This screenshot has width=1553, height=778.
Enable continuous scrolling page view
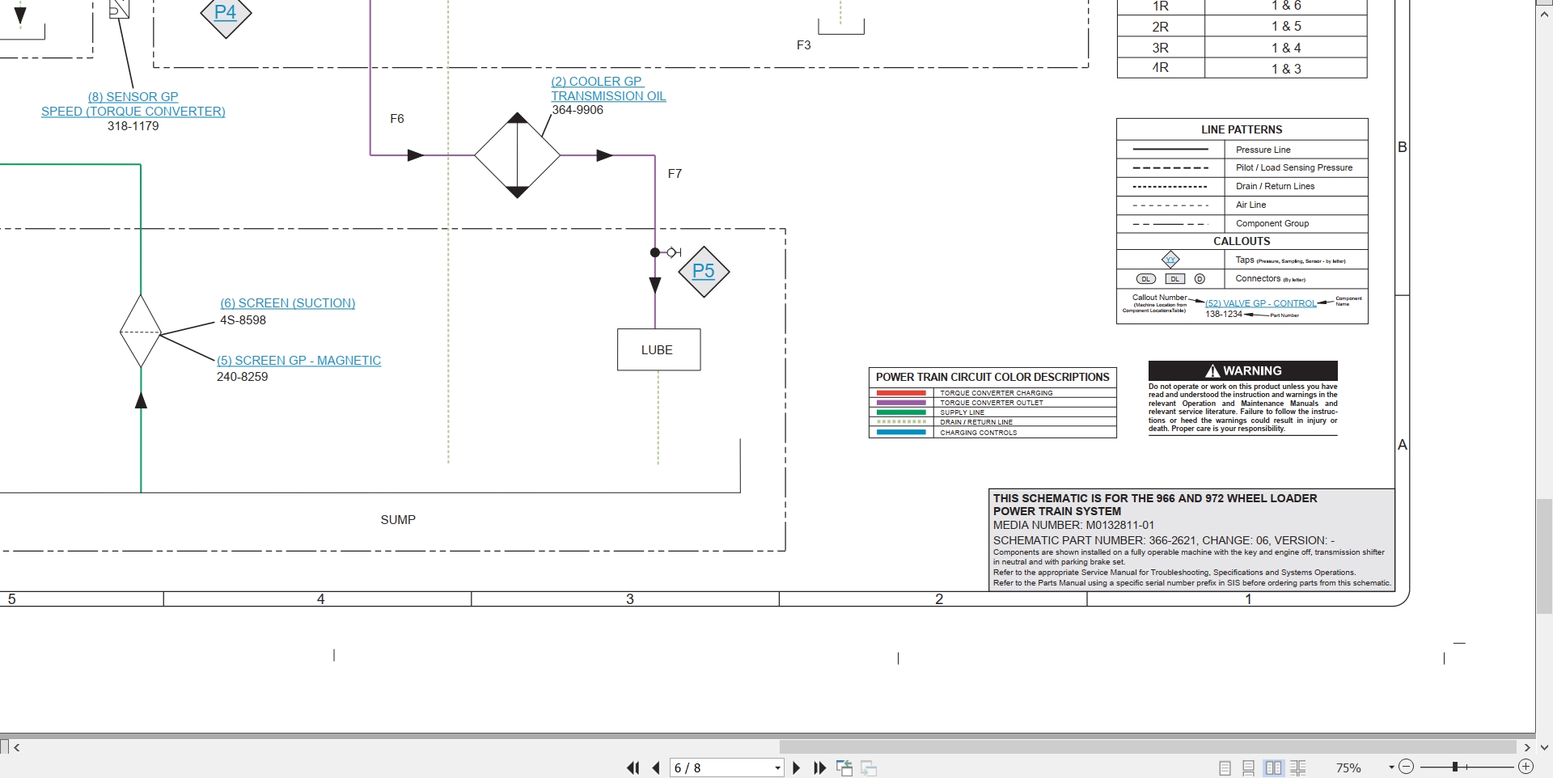(1249, 768)
